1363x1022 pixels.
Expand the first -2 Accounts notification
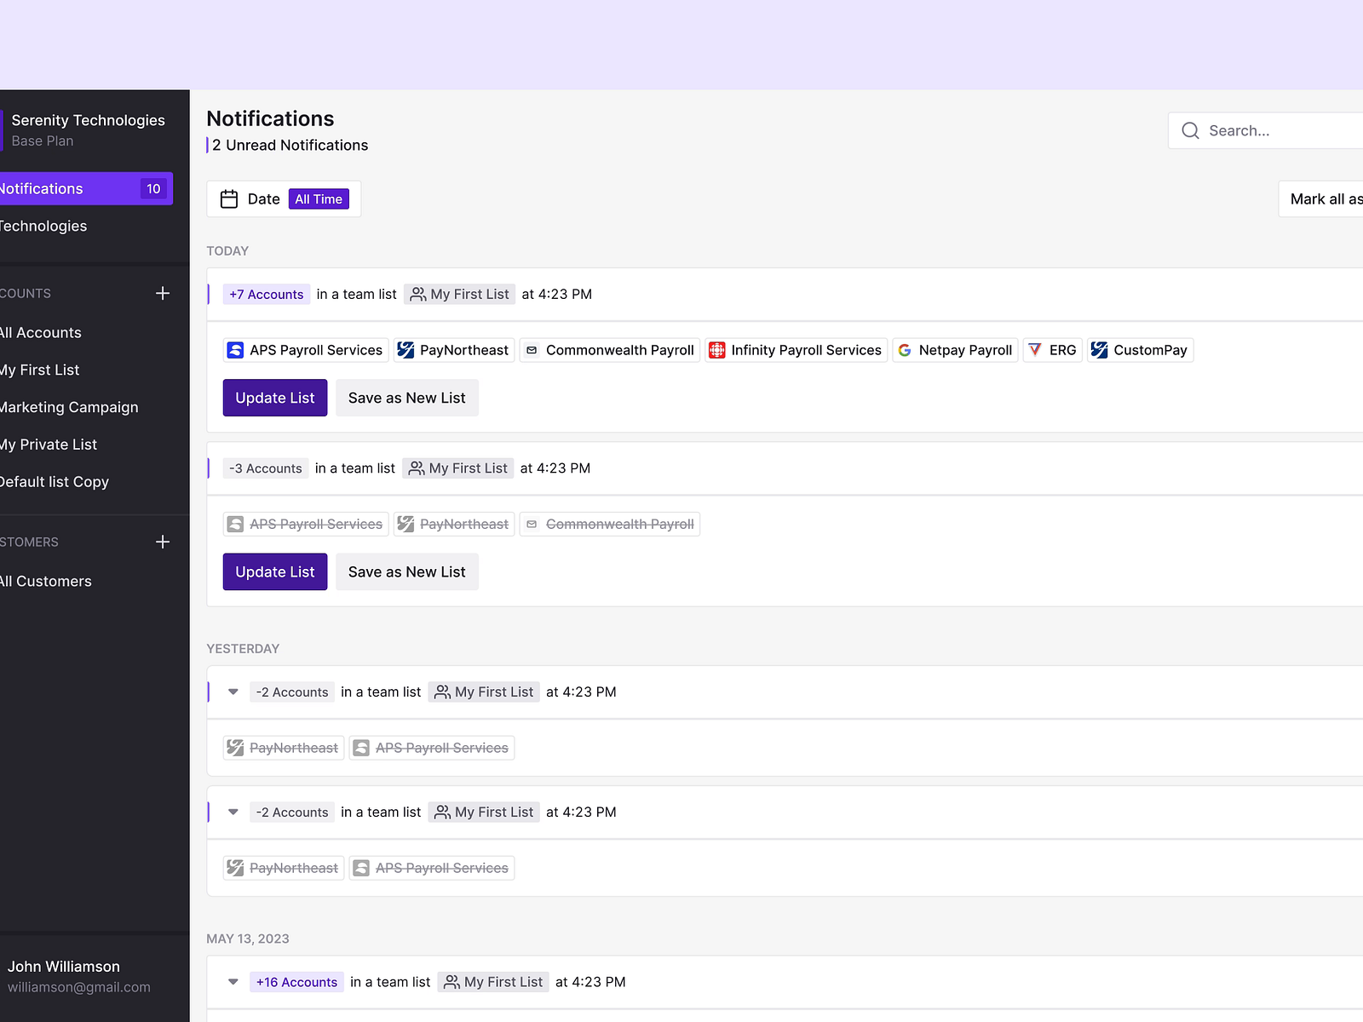(233, 692)
